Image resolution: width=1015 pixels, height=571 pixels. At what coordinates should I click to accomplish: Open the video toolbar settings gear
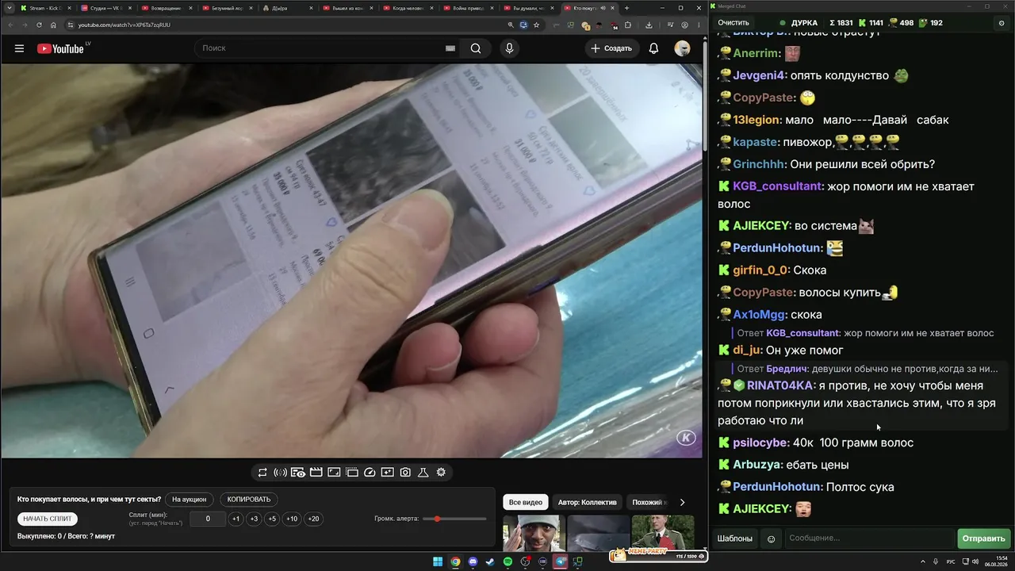pos(441,473)
